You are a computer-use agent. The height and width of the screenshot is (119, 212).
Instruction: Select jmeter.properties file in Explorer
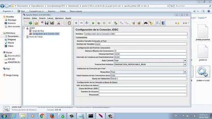coord(203,32)
